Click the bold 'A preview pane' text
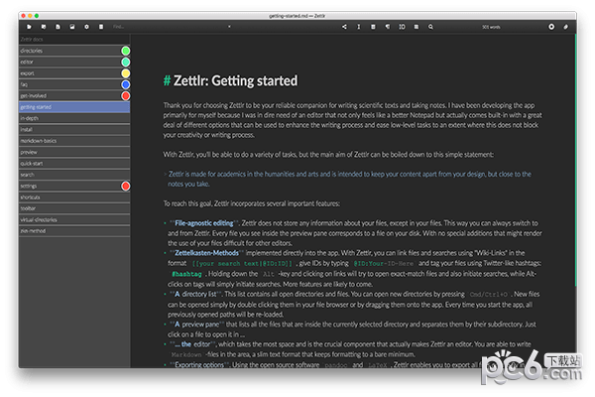Screen dimensions: 595x397 [x=197, y=325]
